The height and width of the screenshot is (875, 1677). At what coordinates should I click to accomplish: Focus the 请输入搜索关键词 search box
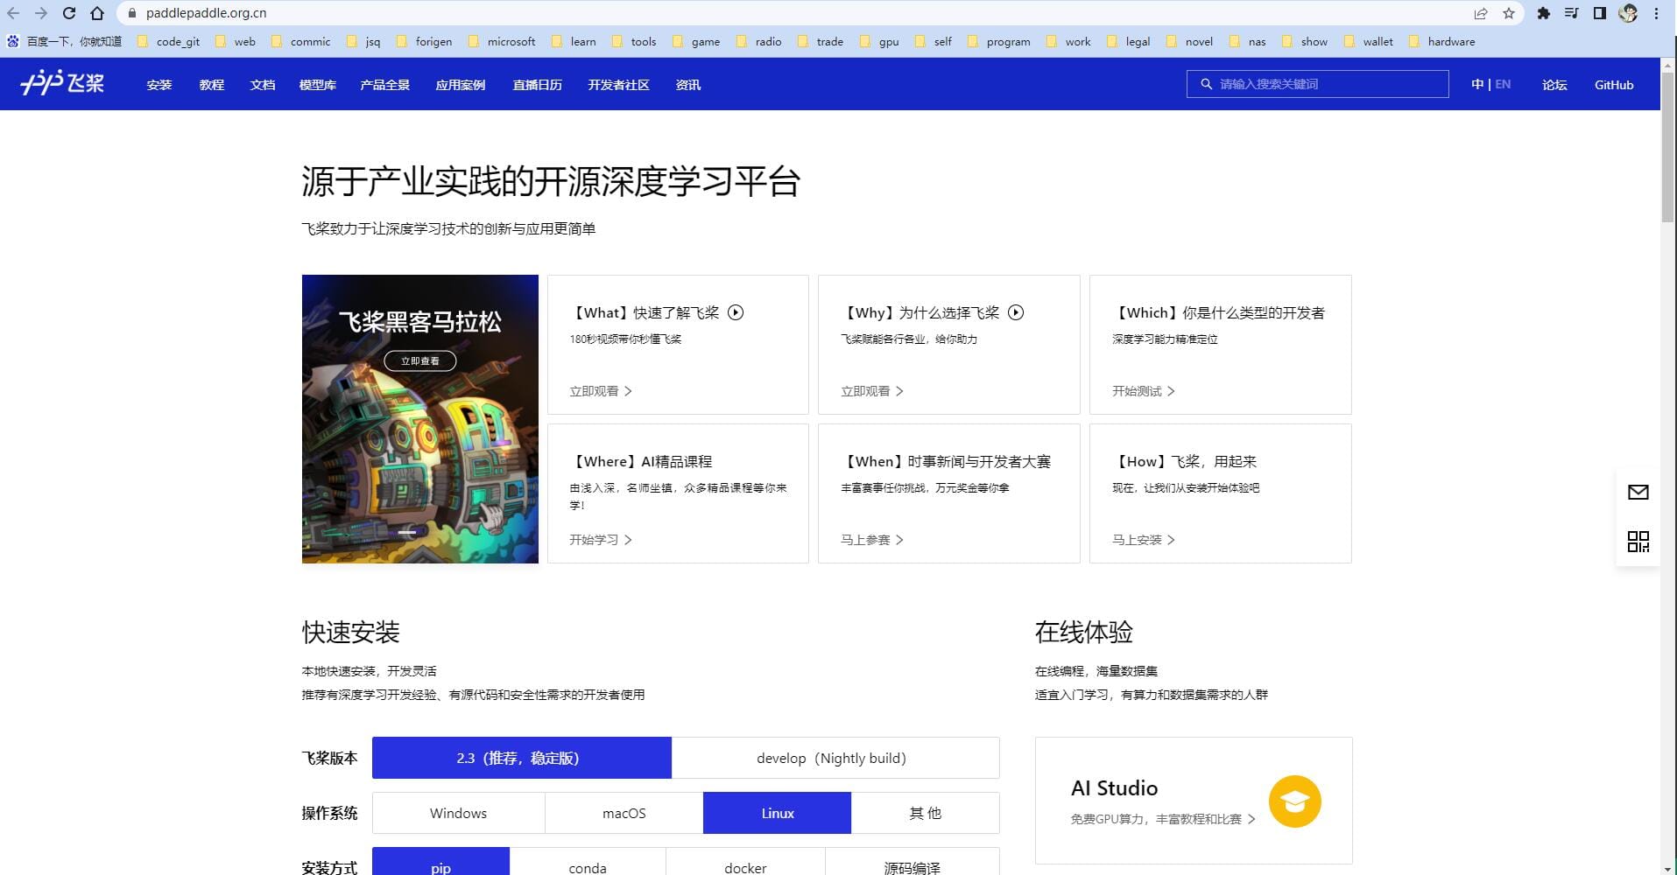(x=1318, y=84)
